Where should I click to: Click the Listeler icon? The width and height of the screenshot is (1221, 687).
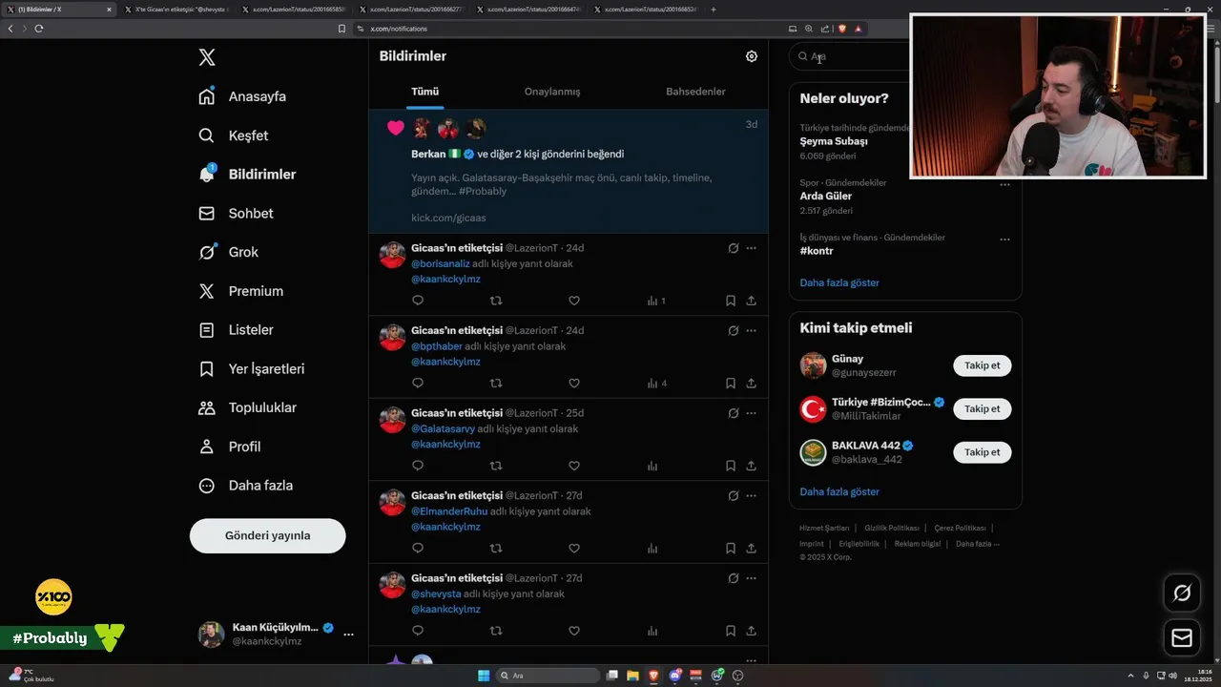(x=207, y=330)
